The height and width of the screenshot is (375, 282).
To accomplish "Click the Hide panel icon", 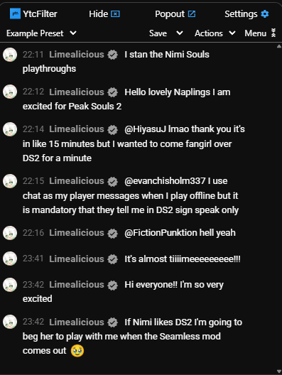I will tap(115, 14).
